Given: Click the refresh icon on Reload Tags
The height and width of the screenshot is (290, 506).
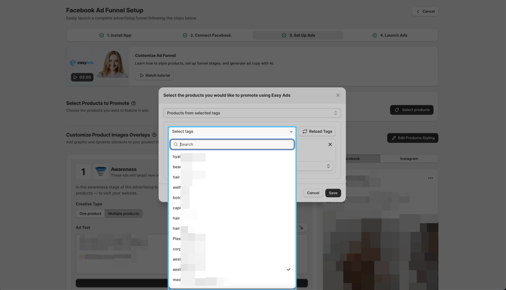Looking at the screenshot, I should click(305, 131).
